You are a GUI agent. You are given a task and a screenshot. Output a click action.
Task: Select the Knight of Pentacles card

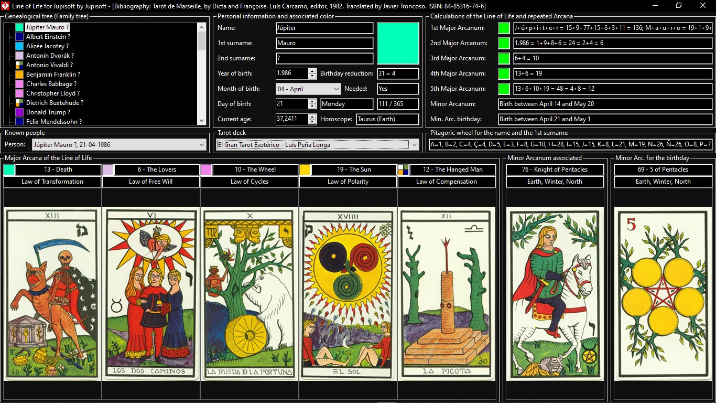(555, 293)
